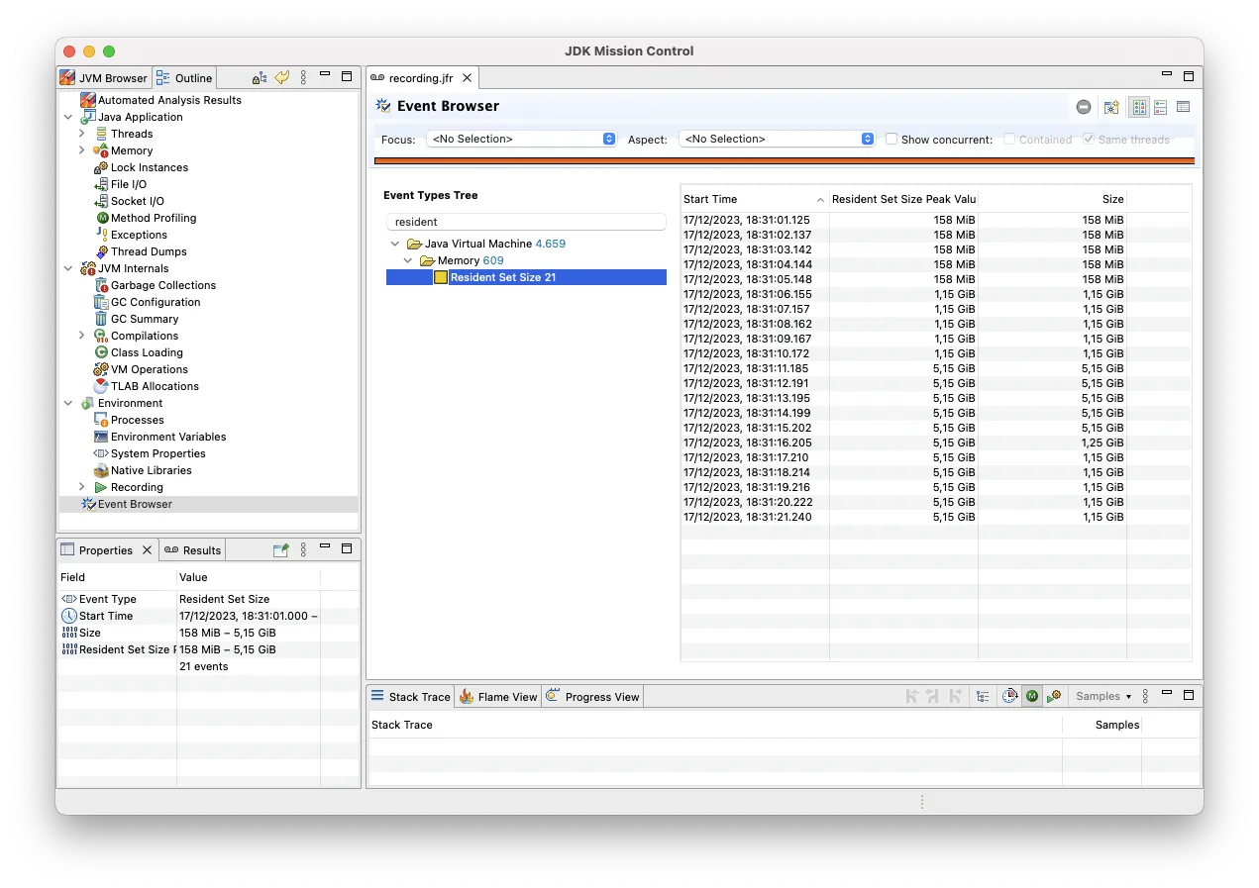This screenshot has width=1259, height=888.
Task: Open the VM Operations page
Action: (x=149, y=369)
